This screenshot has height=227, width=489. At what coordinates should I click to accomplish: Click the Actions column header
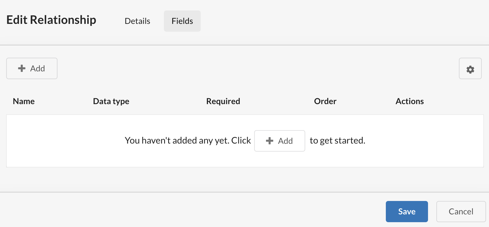409,101
